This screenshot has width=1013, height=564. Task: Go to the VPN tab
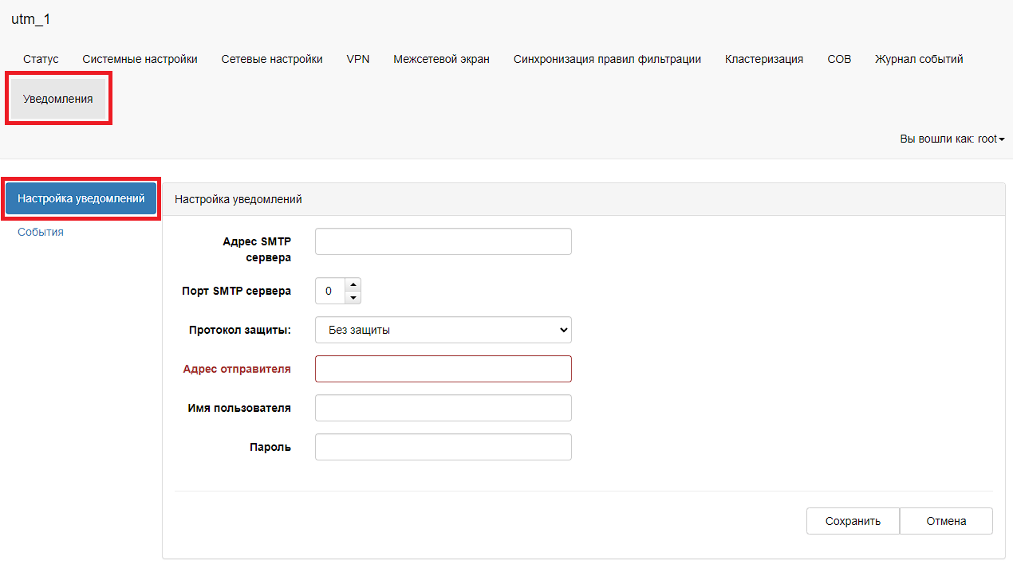(358, 59)
